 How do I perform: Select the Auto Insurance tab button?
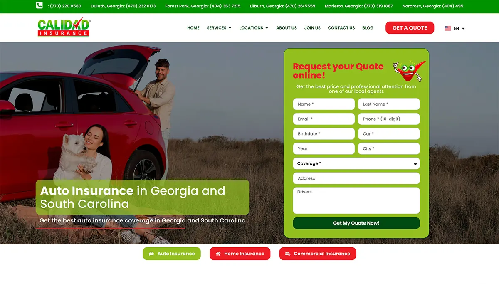(x=172, y=254)
